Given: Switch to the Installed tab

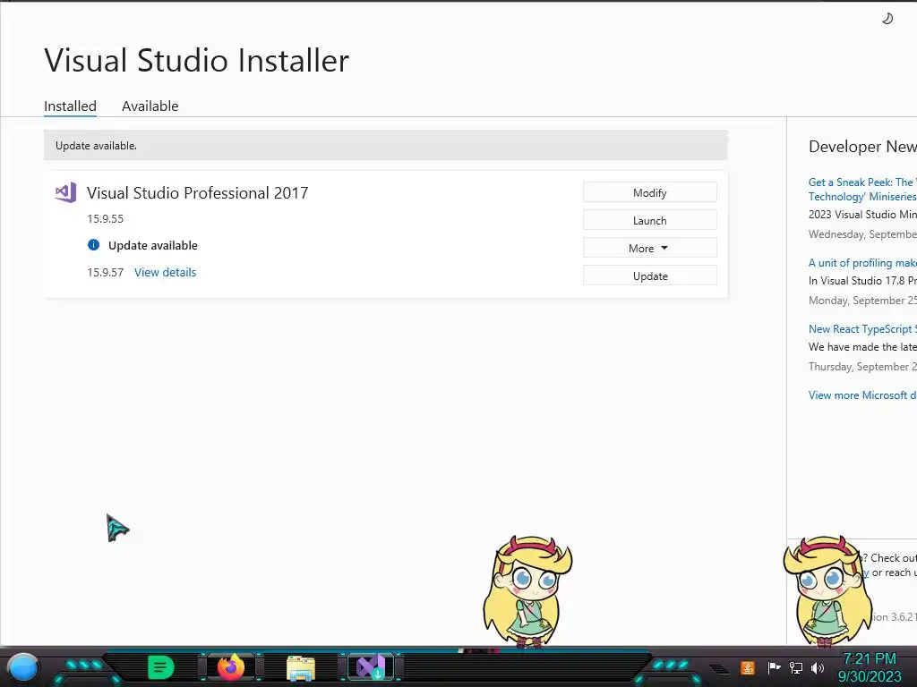Looking at the screenshot, I should (x=70, y=106).
